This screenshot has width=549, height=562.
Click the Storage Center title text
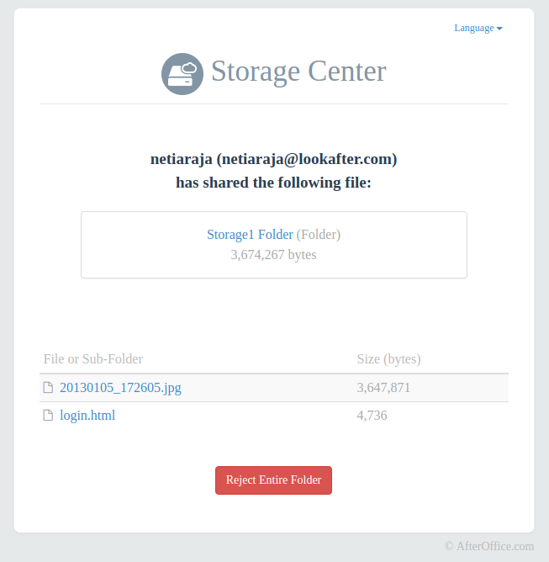coord(298,72)
